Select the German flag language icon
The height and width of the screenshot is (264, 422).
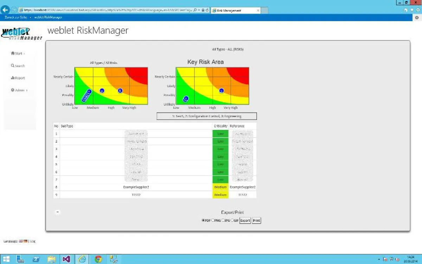coord(25,241)
